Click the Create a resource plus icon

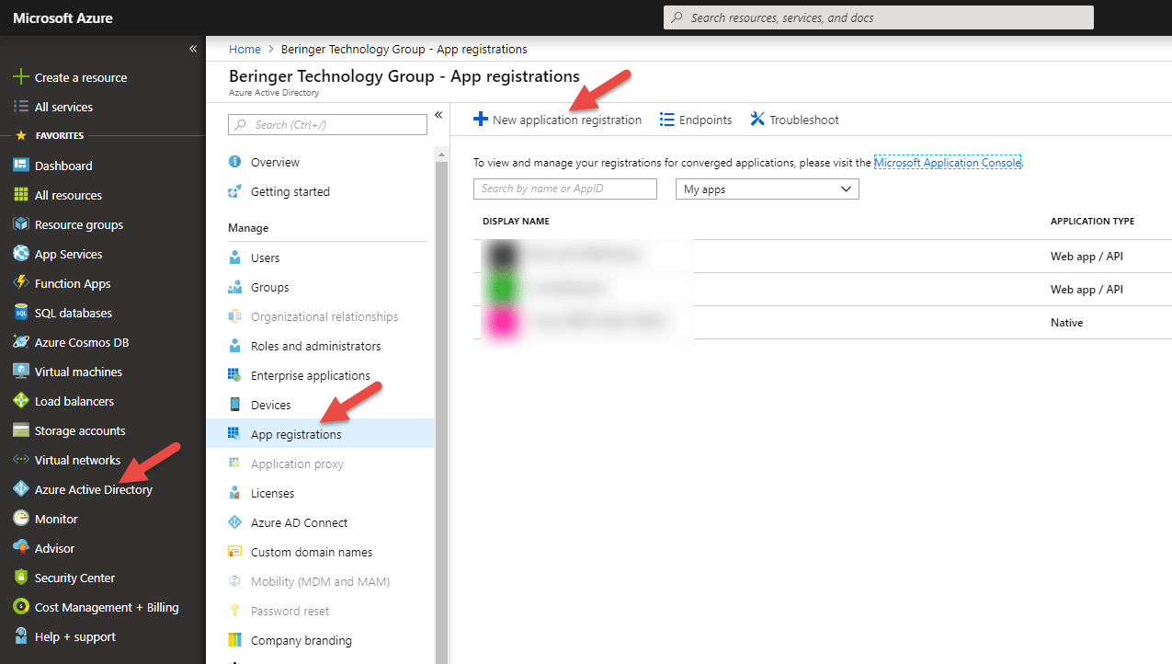tap(21, 77)
